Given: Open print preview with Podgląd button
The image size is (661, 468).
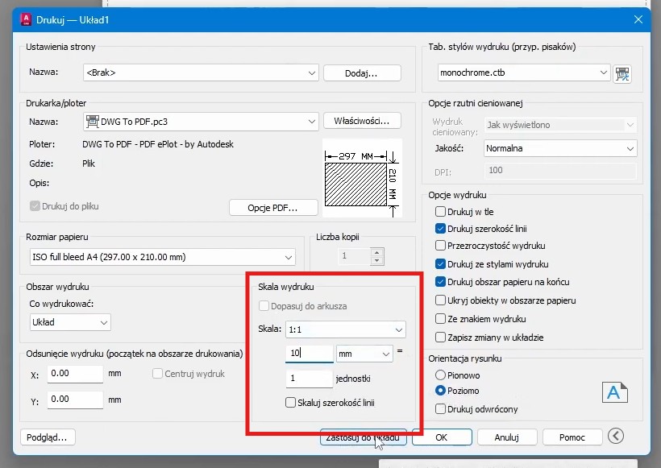Looking at the screenshot, I should tap(48, 437).
